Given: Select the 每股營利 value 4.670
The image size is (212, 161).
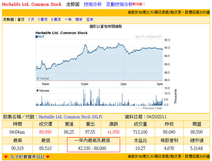Looking at the screenshot, I should tap(169, 148).
